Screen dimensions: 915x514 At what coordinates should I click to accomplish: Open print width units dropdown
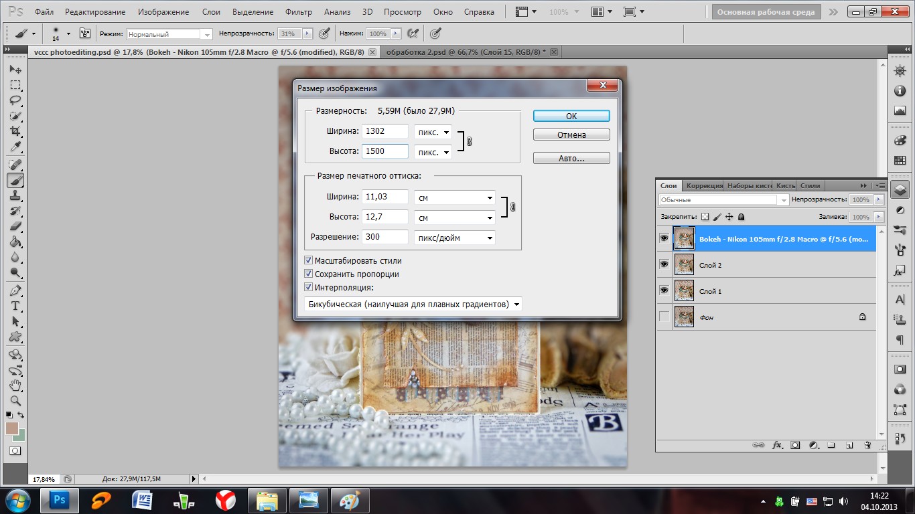coord(454,197)
